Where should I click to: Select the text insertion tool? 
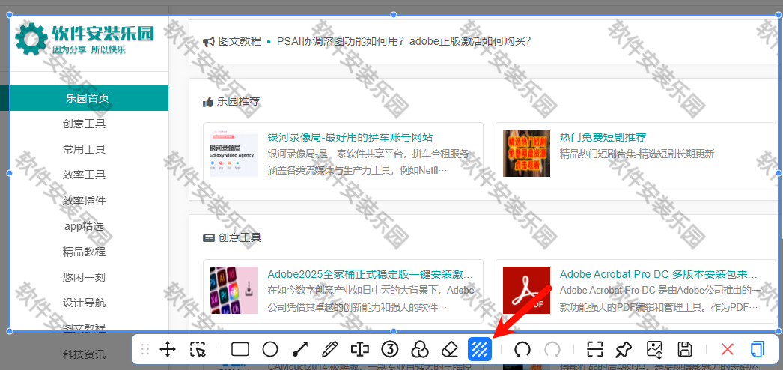point(360,349)
